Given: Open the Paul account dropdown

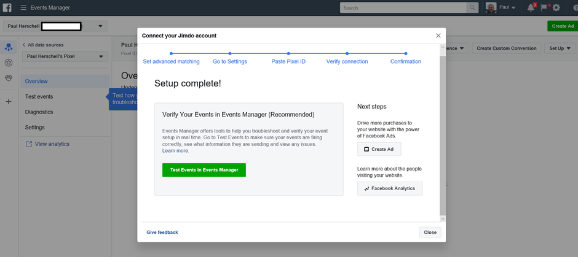Looking at the screenshot, I should pyautogui.click(x=507, y=8).
